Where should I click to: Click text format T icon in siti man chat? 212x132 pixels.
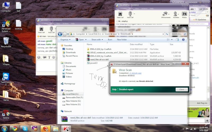tap(49, 57)
